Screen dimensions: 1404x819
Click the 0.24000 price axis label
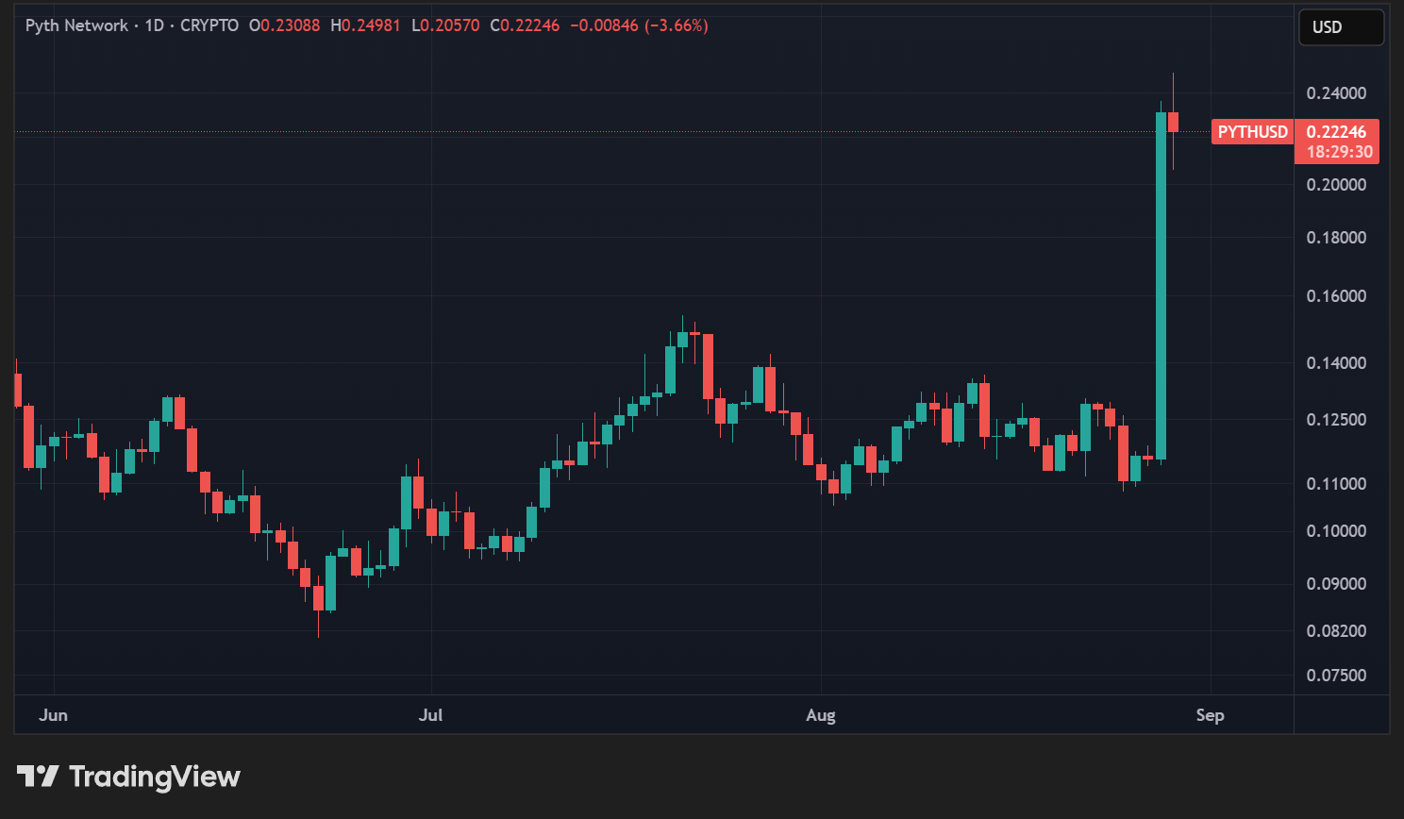pos(1336,93)
